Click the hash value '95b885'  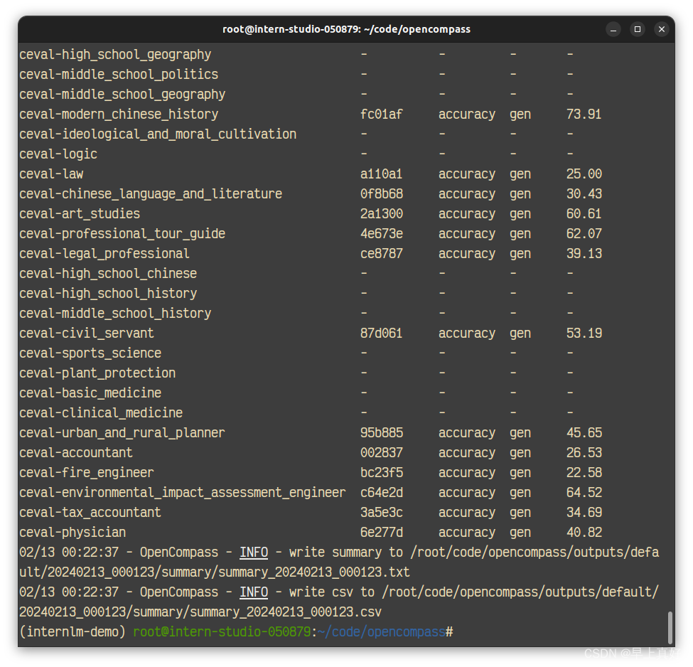[382, 432]
